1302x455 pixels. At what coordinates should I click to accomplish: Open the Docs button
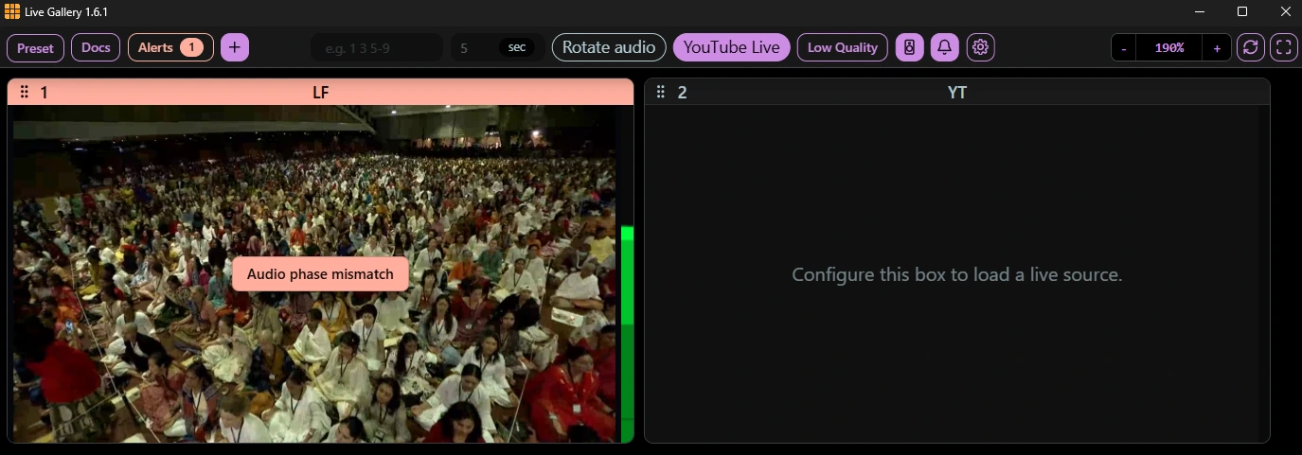pyautogui.click(x=96, y=47)
